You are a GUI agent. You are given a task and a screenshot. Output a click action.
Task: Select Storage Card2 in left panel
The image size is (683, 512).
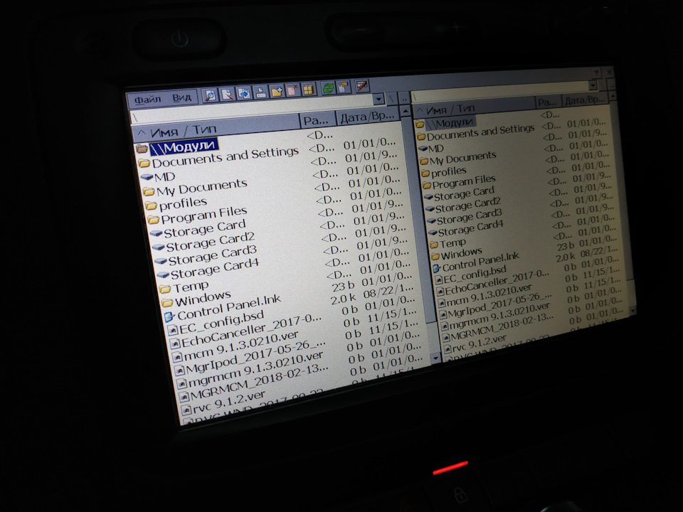(x=211, y=242)
